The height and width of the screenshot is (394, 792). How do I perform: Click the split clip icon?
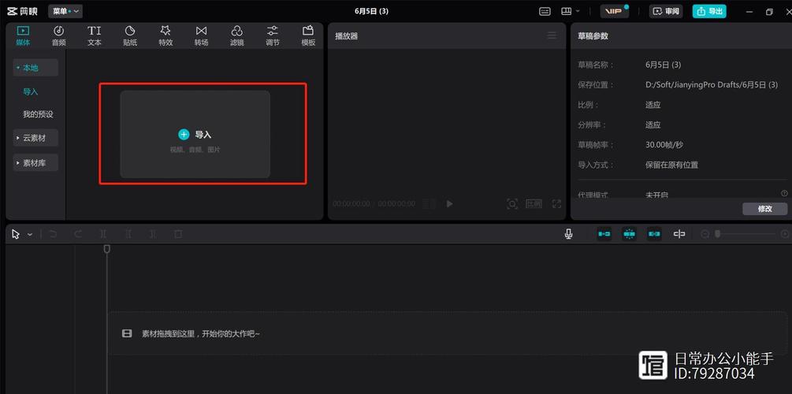click(x=103, y=234)
